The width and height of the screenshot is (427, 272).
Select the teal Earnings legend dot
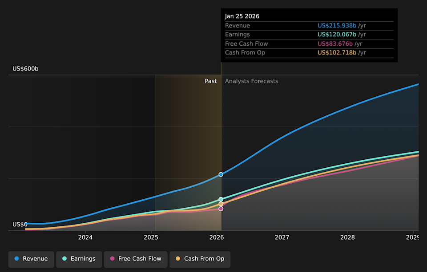coord(64,259)
